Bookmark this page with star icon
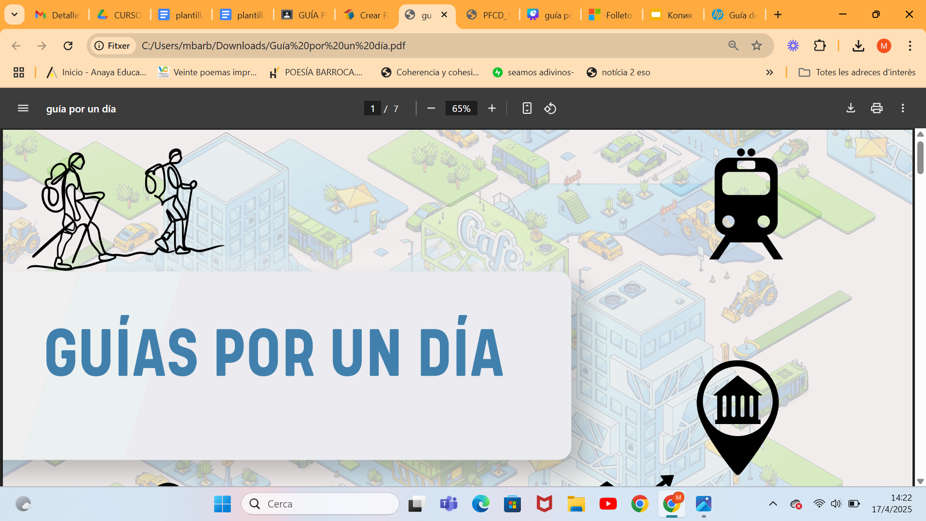Screen dimensions: 926x521 (x=757, y=46)
